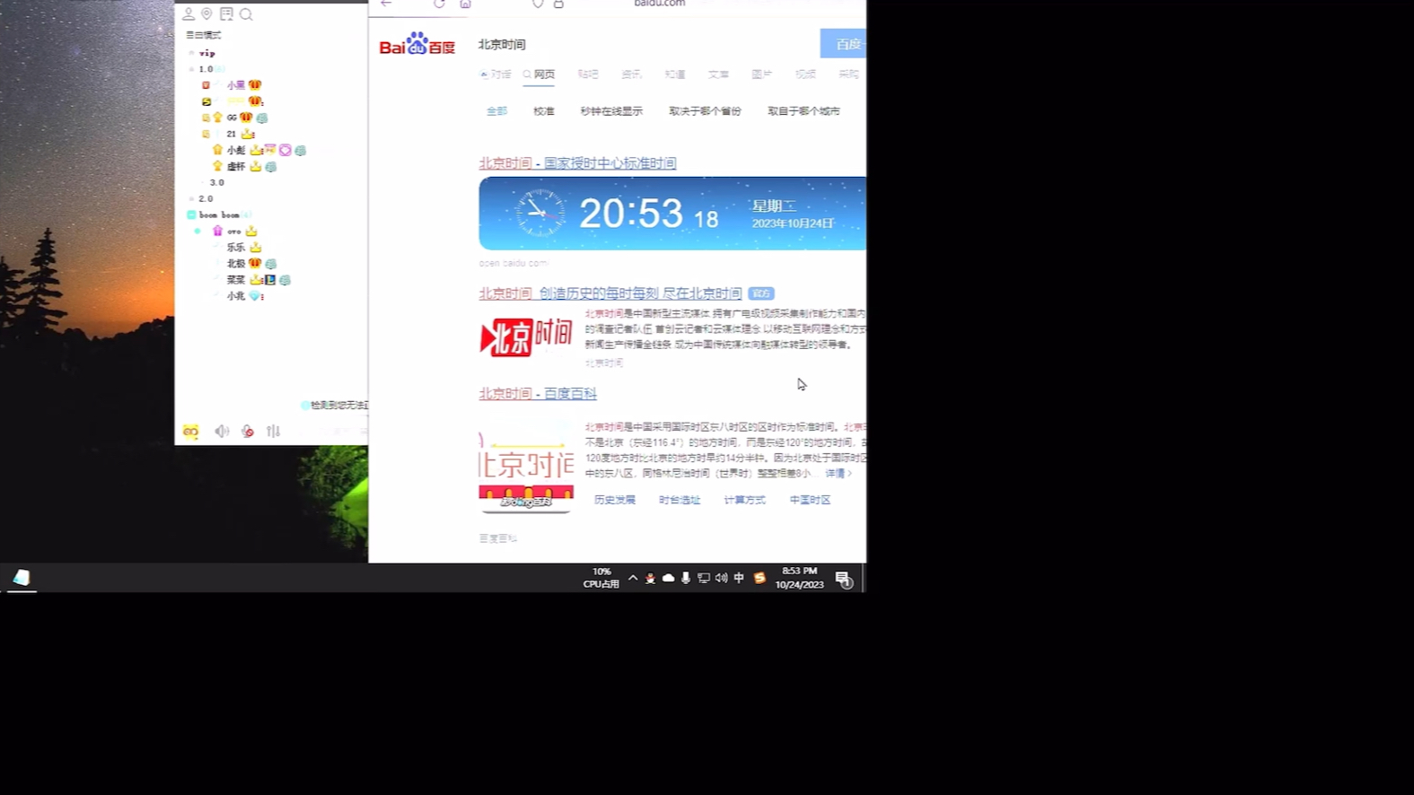Open the 中国时区 sub-link
The image size is (1414, 795).
pos(810,500)
